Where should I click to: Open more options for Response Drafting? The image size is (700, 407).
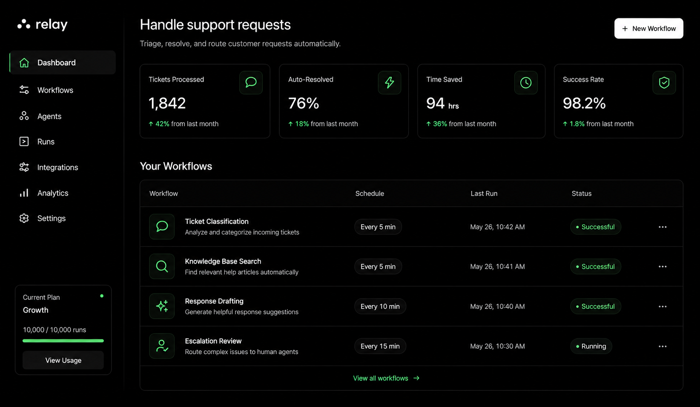click(x=663, y=307)
